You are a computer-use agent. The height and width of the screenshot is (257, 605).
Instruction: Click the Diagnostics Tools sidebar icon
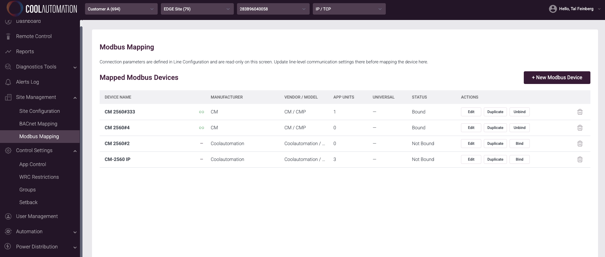8,67
